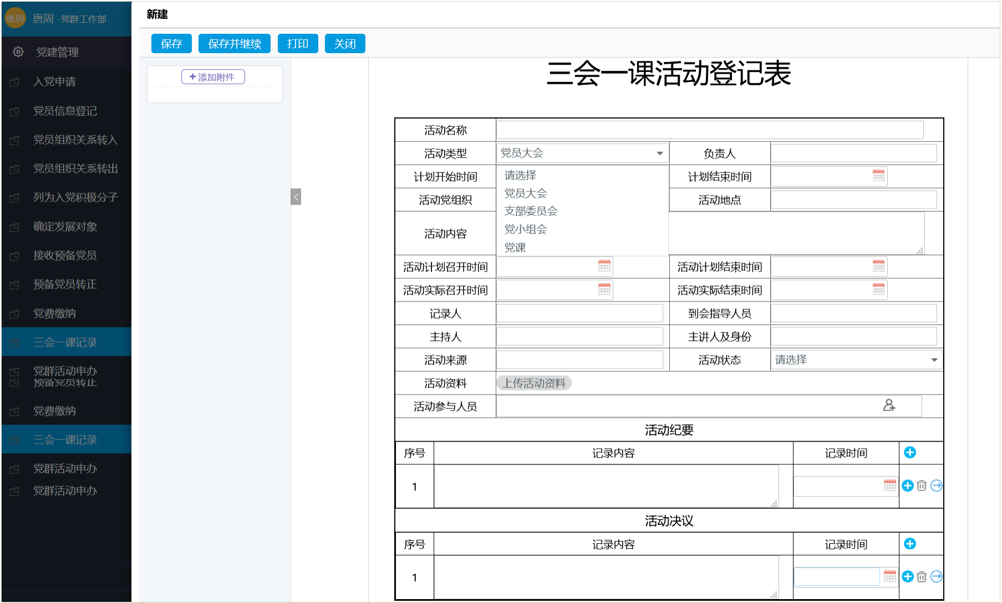Click add-person icon in 活动参与人员 field
The height and width of the screenshot is (603, 1002).
point(889,406)
